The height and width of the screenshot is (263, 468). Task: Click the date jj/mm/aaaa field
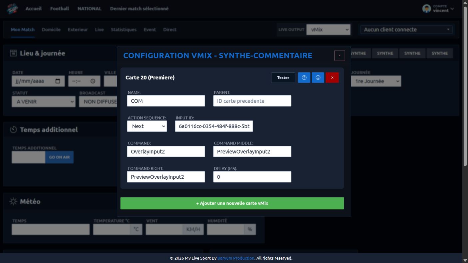(38, 81)
